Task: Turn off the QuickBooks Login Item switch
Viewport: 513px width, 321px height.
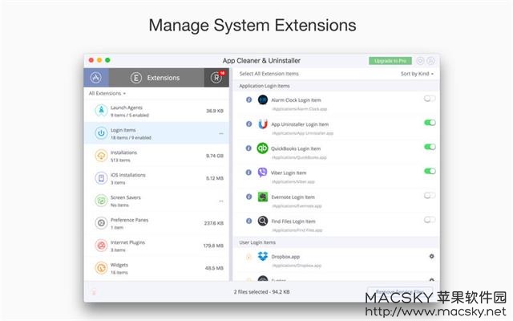Action: coord(430,147)
